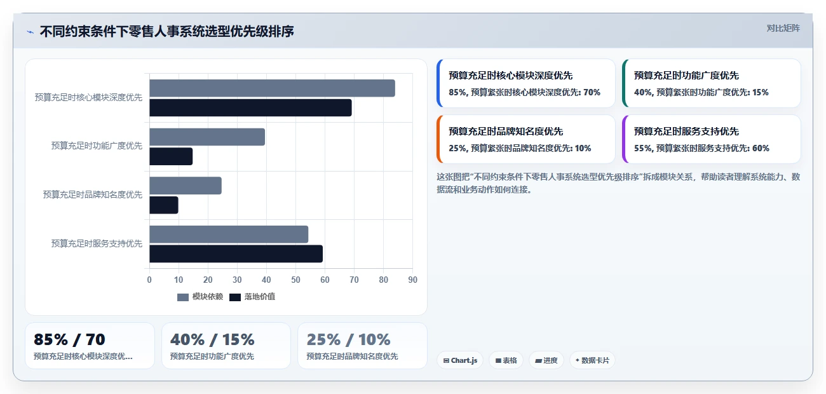Click the 落地价值 bar for 核心模块深度优先
Image resolution: width=826 pixels, height=394 pixels.
(x=250, y=107)
